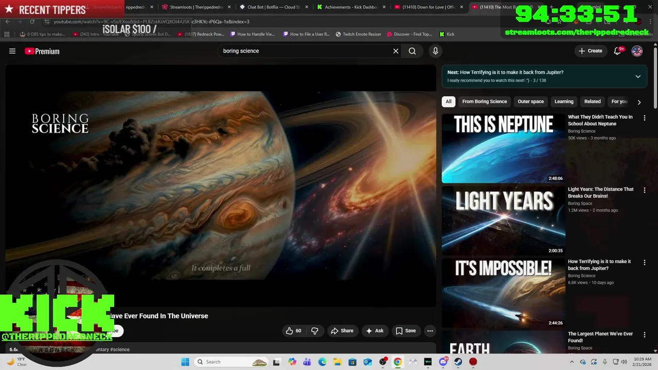
Task: Open the YouTube hamburger guide menu
Action: pos(12,51)
